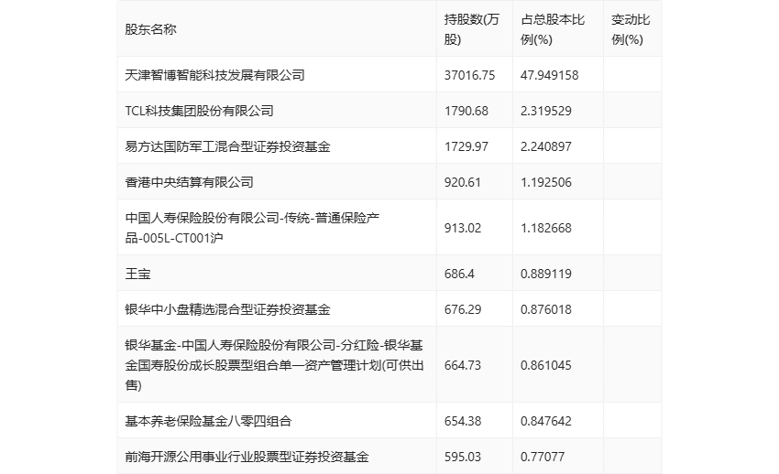
Task: Select 前海开源公用事业行业股票型证券投资基金 row name
Action: (247, 457)
